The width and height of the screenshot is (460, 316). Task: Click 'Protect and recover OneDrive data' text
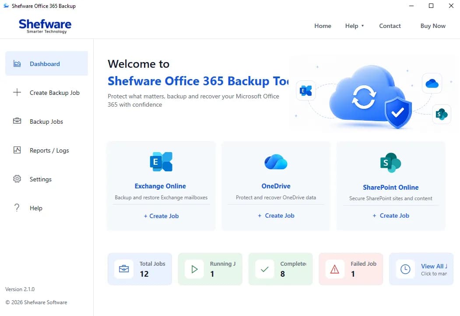[x=276, y=198]
